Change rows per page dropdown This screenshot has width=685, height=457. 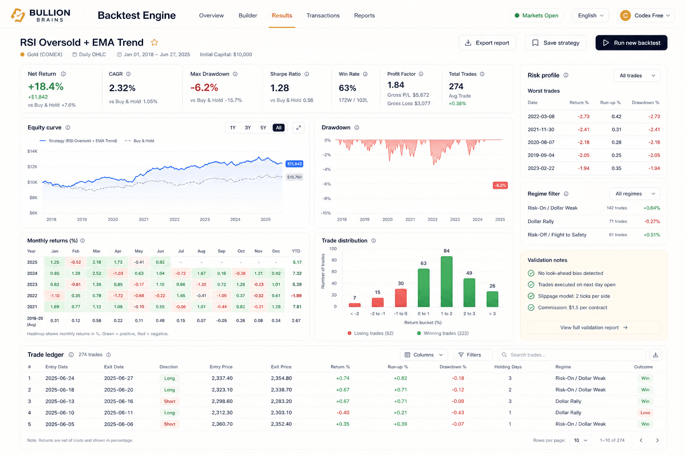pyautogui.click(x=581, y=440)
